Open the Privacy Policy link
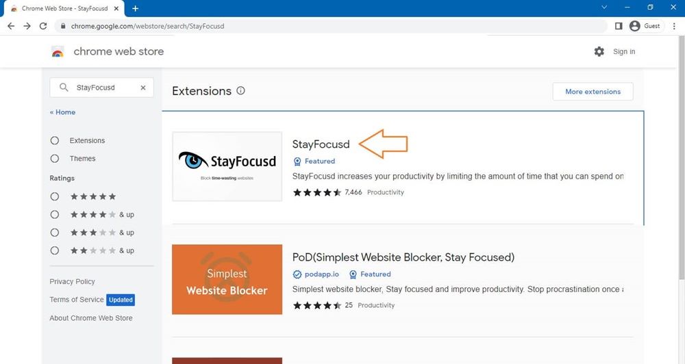Image resolution: width=685 pixels, height=364 pixels. coord(72,281)
